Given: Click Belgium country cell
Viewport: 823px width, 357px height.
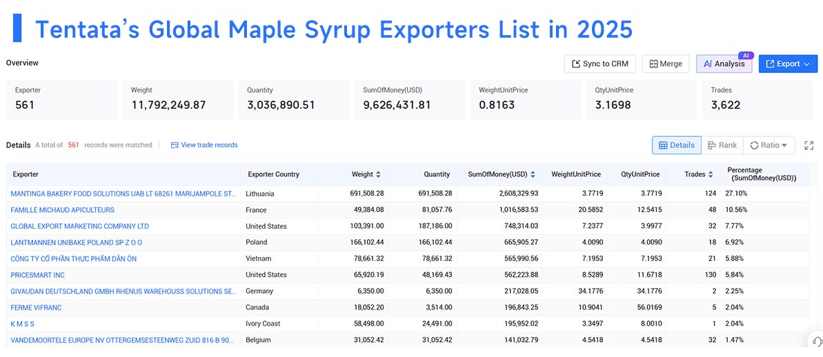Looking at the screenshot, I should point(258,340).
